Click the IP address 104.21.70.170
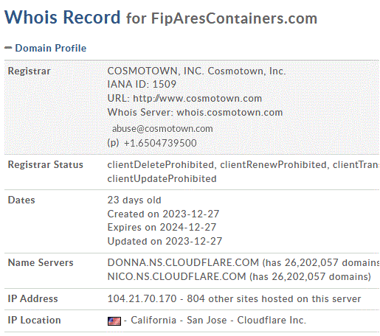Screen dimensions: 380x336 pos(142,299)
